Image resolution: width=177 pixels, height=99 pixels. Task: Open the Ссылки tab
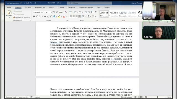(61, 7)
